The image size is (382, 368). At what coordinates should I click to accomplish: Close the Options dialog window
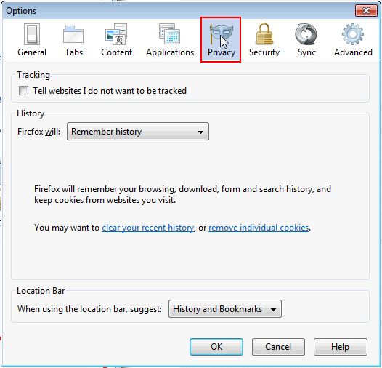[366, 10]
